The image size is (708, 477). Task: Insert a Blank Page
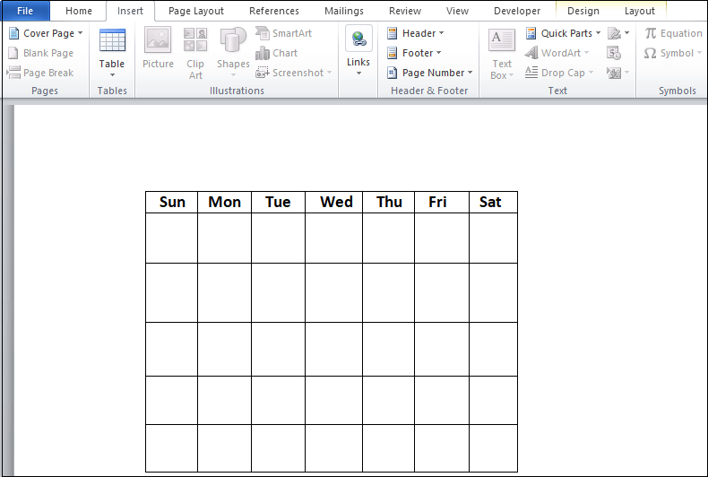point(41,53)
